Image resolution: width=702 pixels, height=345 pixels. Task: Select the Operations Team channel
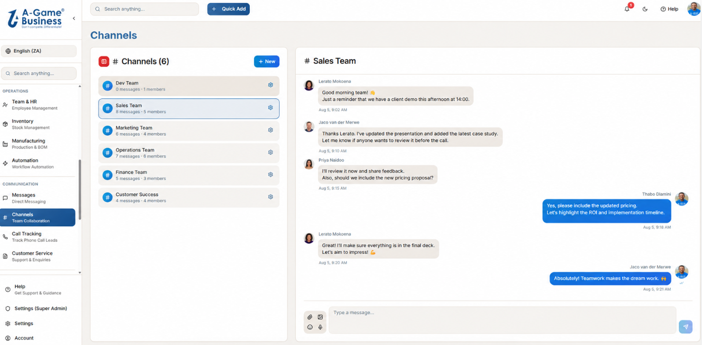point(189,153)
